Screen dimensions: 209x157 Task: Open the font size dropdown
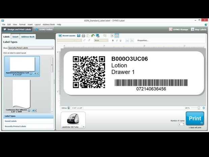[79, 40]
